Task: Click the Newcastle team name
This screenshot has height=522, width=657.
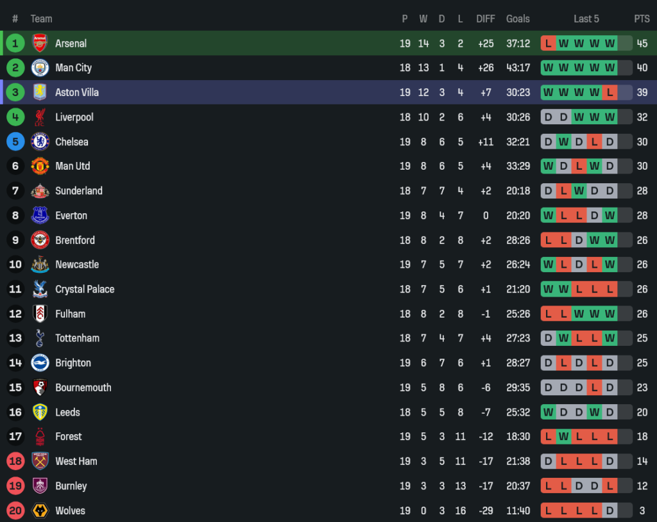Action: [77, 265]
